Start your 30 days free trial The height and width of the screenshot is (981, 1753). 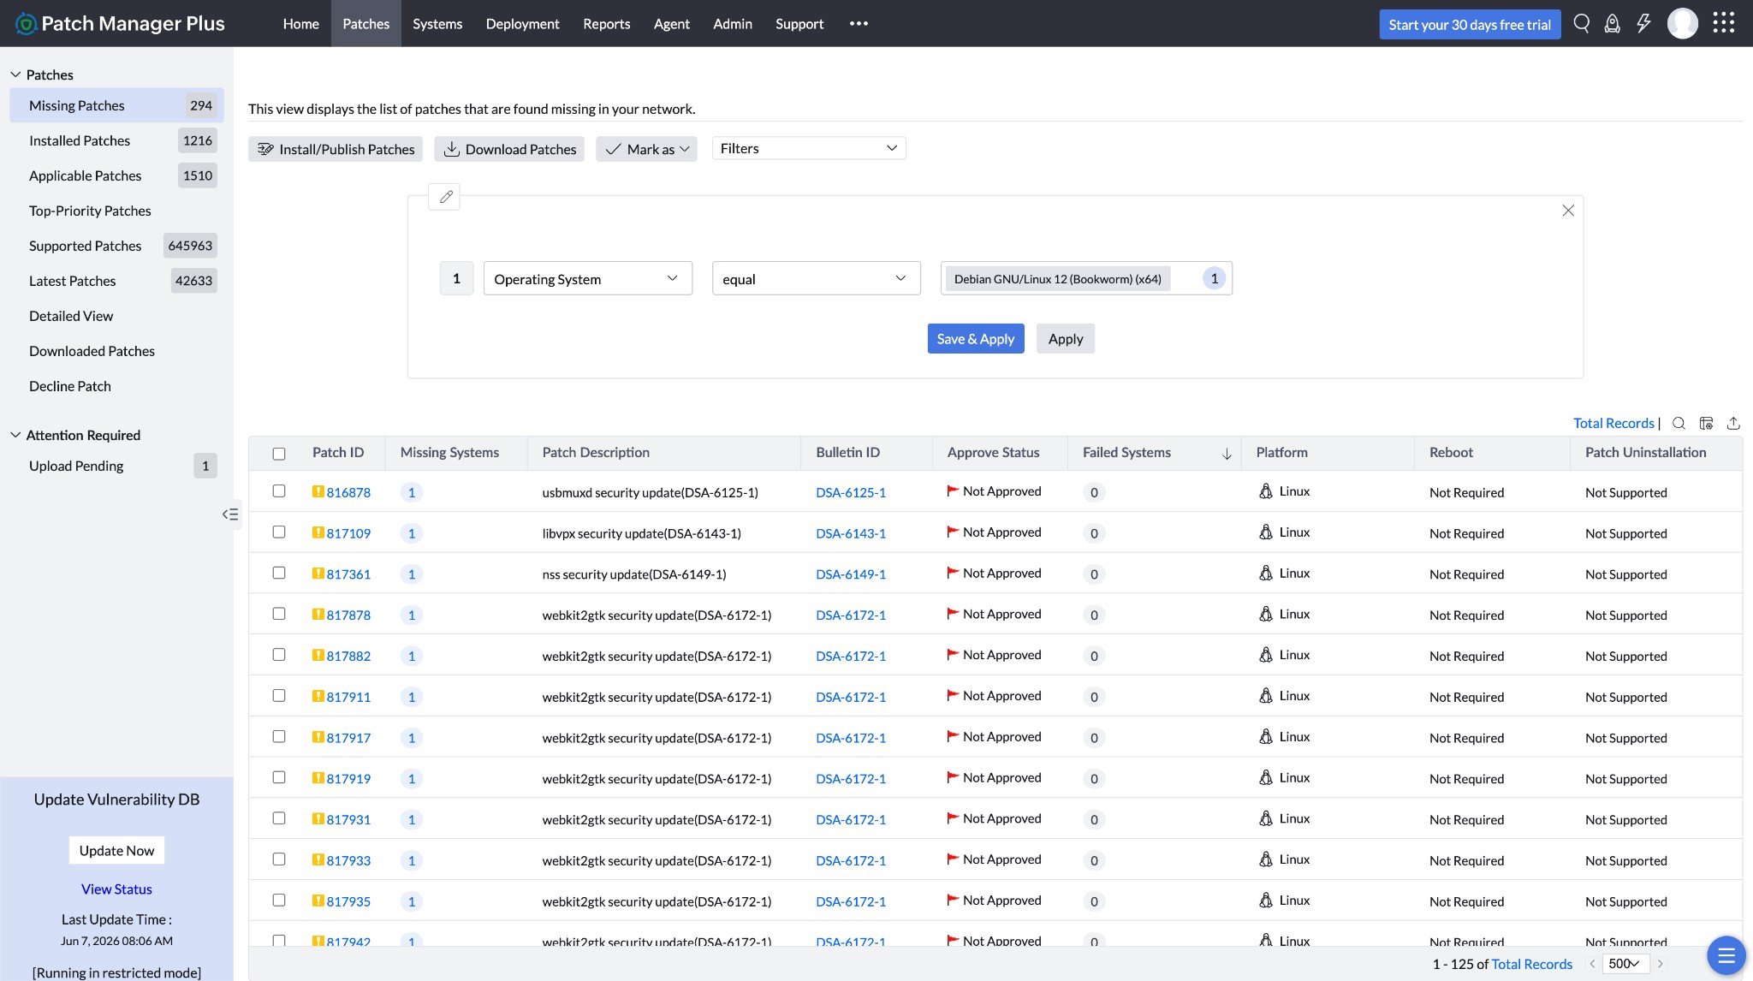point(1470,25)
